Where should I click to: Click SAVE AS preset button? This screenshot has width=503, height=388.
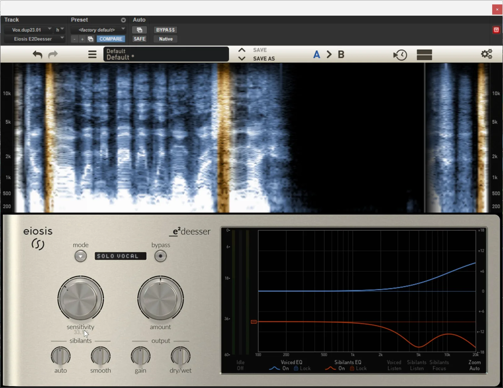(x=264, y=58)
